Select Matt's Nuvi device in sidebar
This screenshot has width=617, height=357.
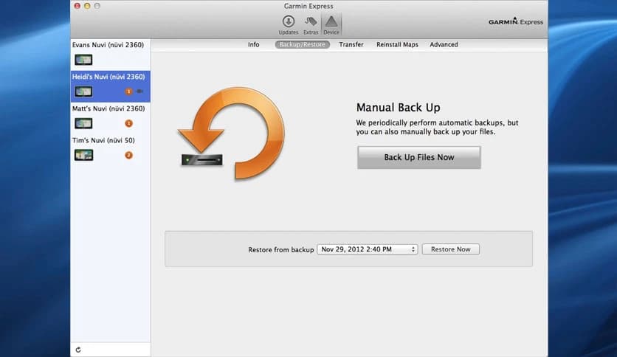click(110, 118)
